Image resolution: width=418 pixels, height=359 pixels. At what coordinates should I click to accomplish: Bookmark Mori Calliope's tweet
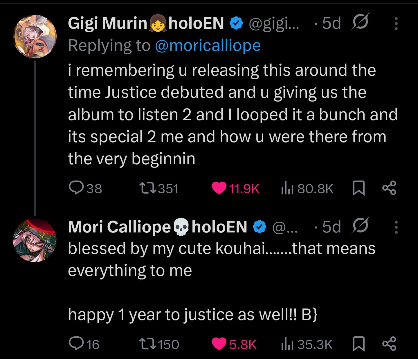pyautogui.click(x=358, y=344)
